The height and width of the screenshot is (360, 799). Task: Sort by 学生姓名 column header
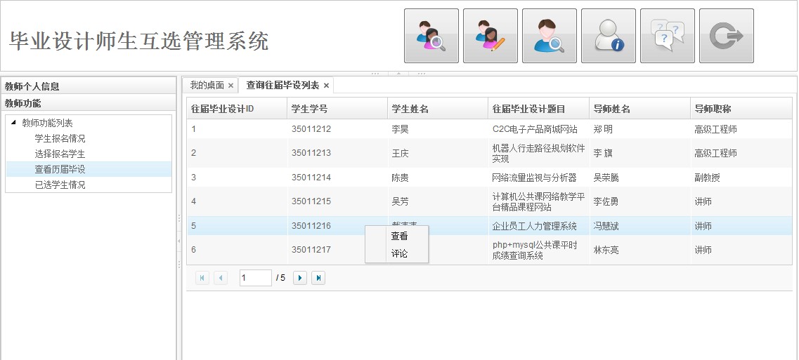coord(438,109)
